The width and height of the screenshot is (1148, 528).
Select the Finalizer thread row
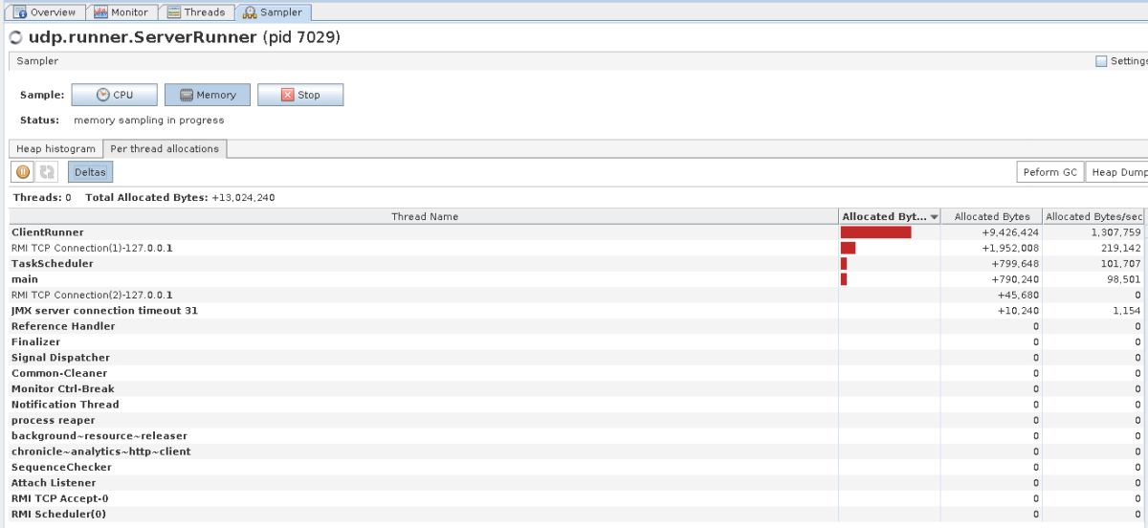pos(578,341)
